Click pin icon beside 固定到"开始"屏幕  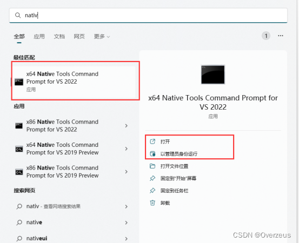(x=152, y=178)
